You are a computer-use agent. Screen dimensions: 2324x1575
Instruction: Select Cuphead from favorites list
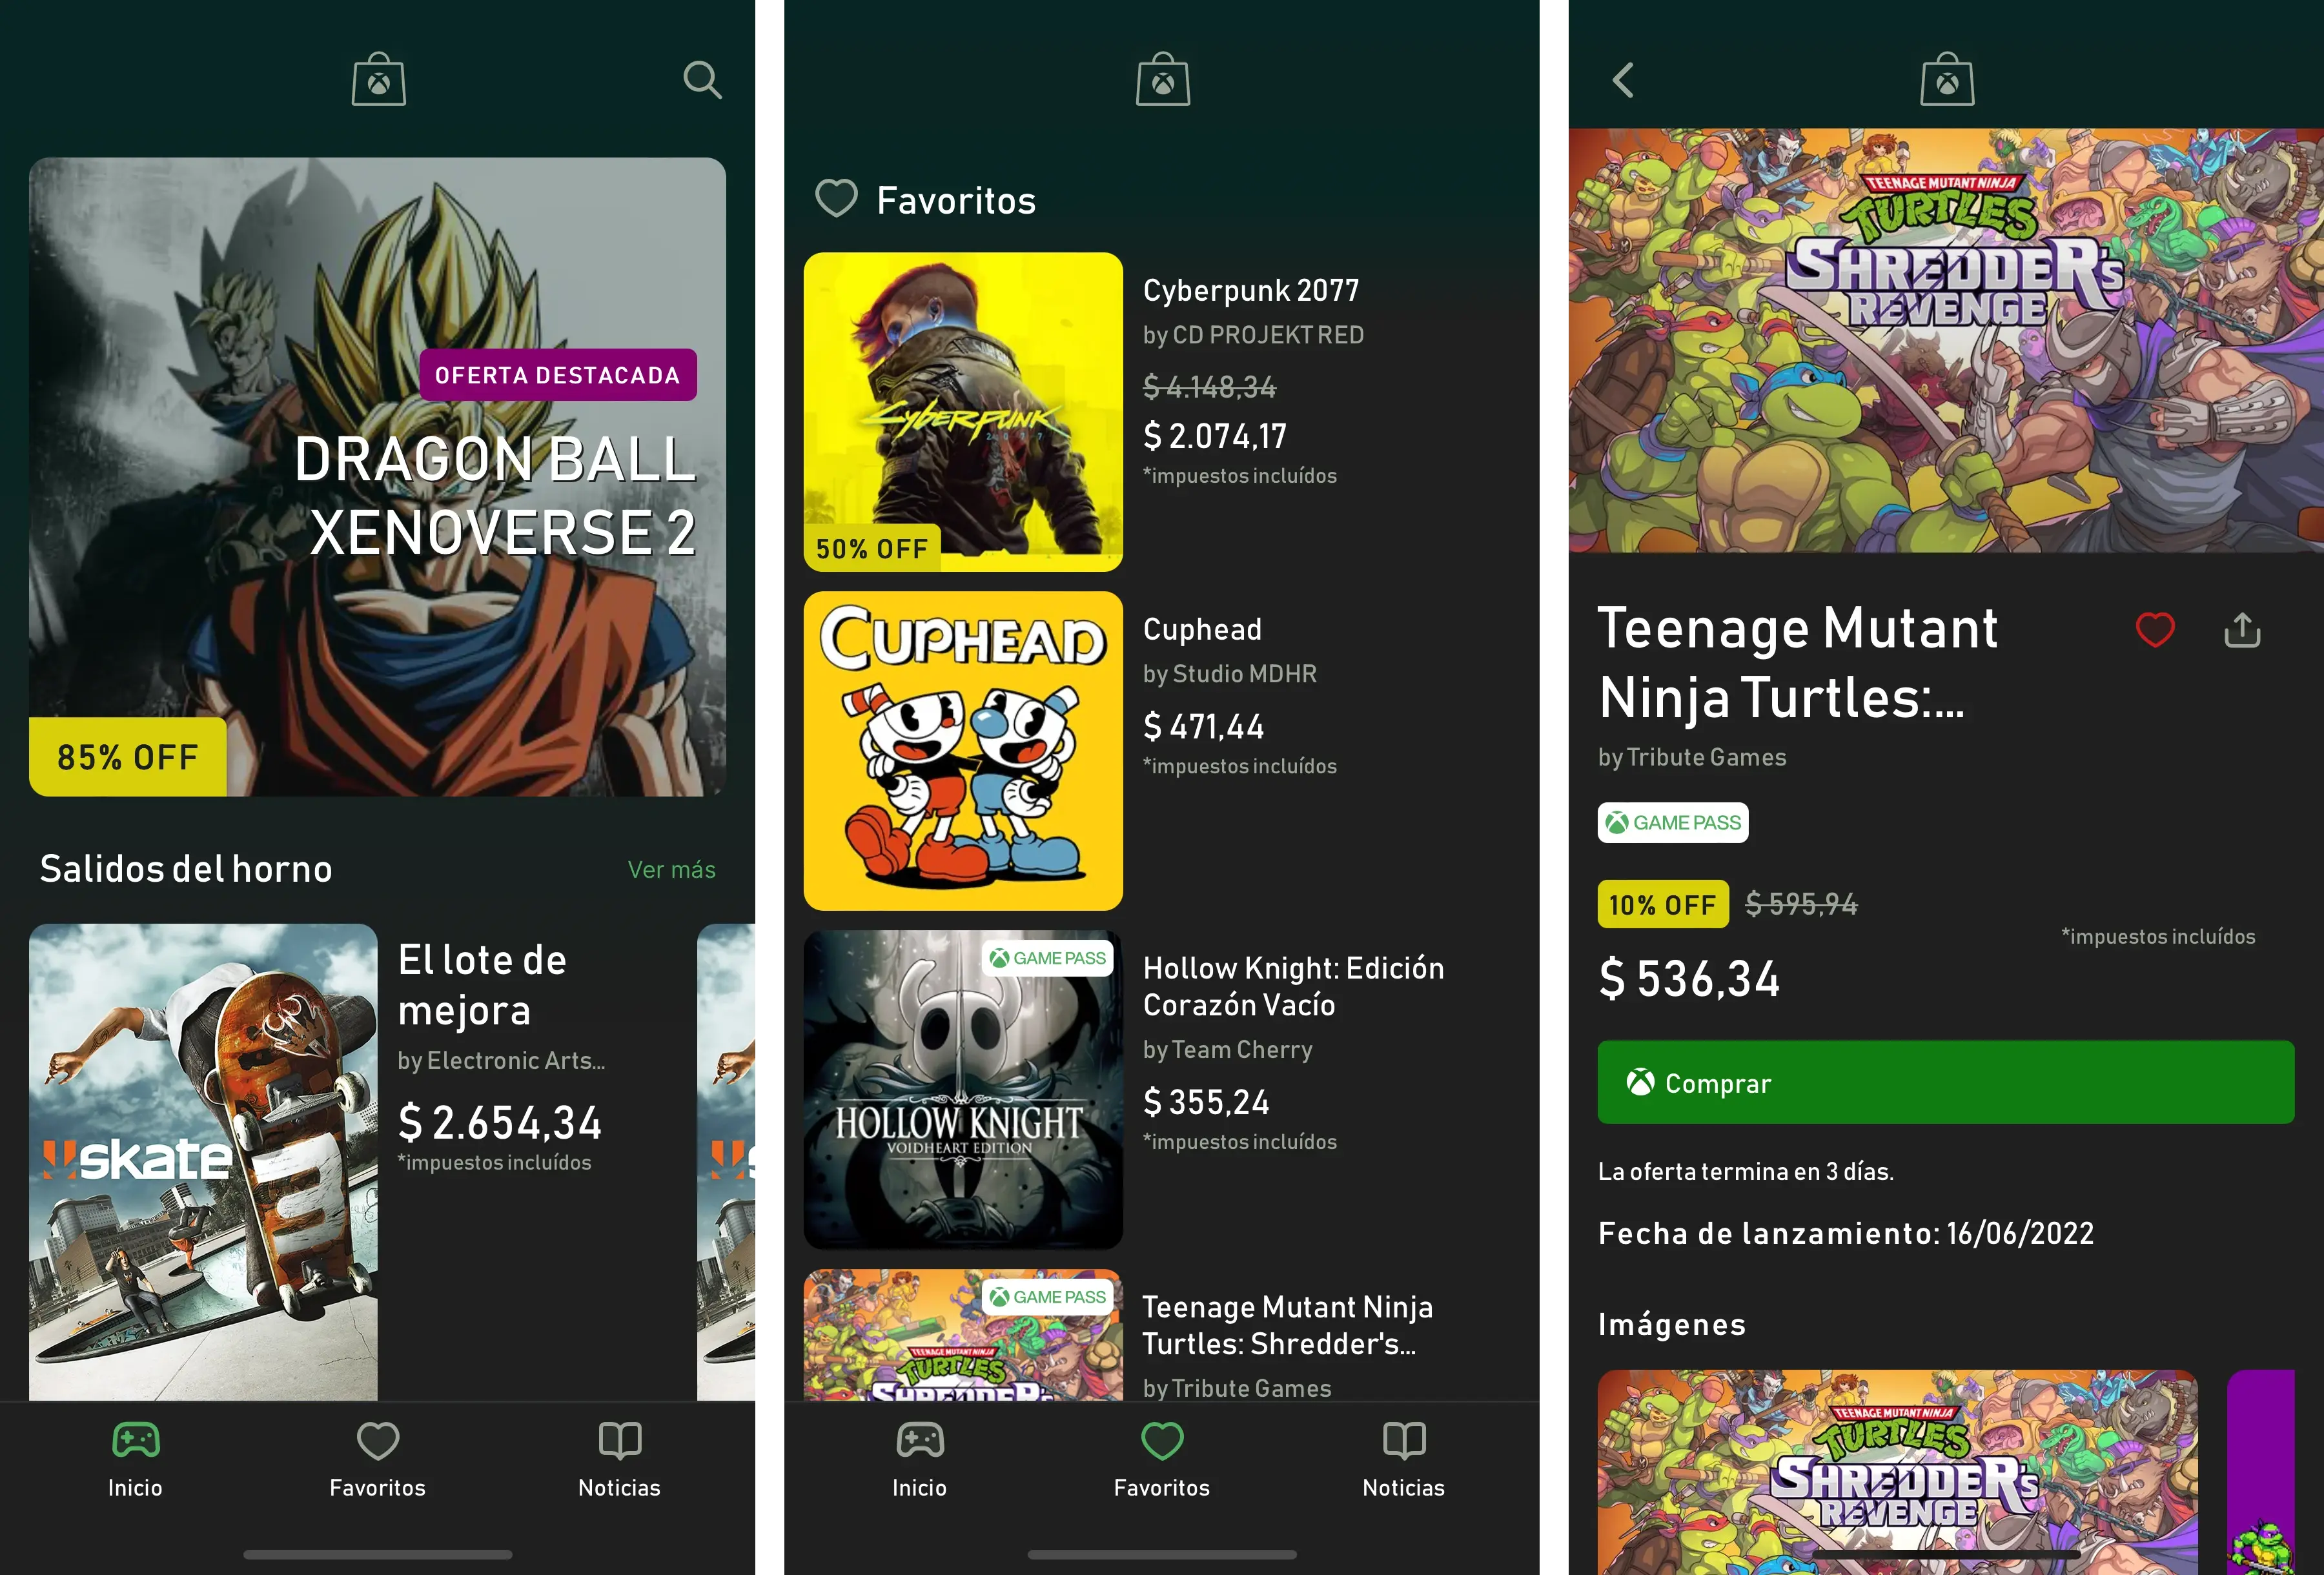(x=962, y=750)
